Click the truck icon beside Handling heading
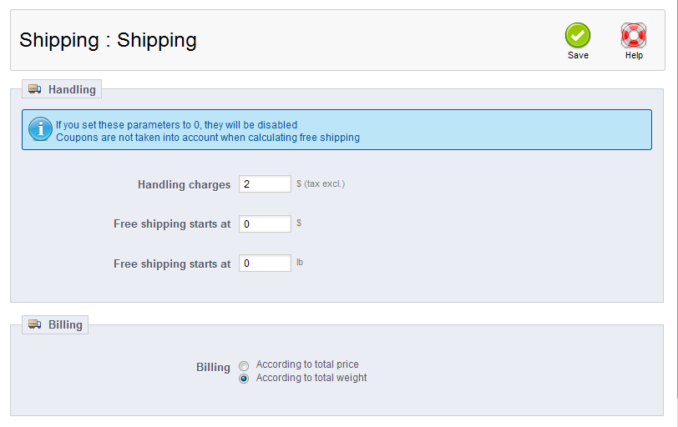The height and width of the screenshot is (427, 678). 35,89
